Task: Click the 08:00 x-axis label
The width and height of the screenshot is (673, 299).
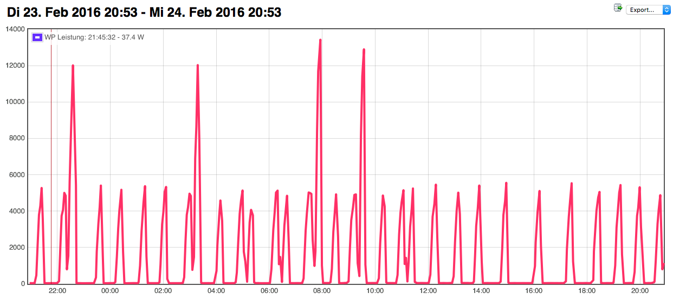Action: (x=322, y=291)
